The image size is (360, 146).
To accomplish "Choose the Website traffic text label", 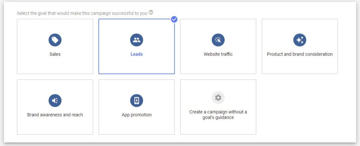I will coord(218,54).
